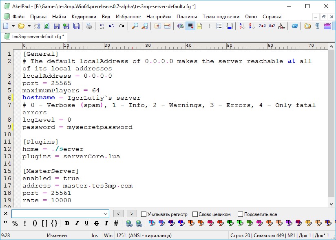Insert curly braces {} from bottom toolbar
Image resolution: width=336 pixels, height=240 pixels.
pyautogui.click(x=54, y=223)
